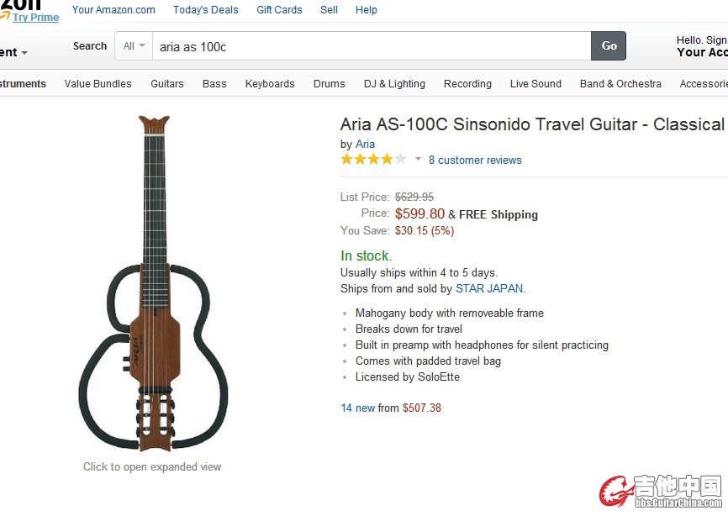Open the STAR JAPAN seller link
This screenshot has width=728, height=516.
pos(489,288)
